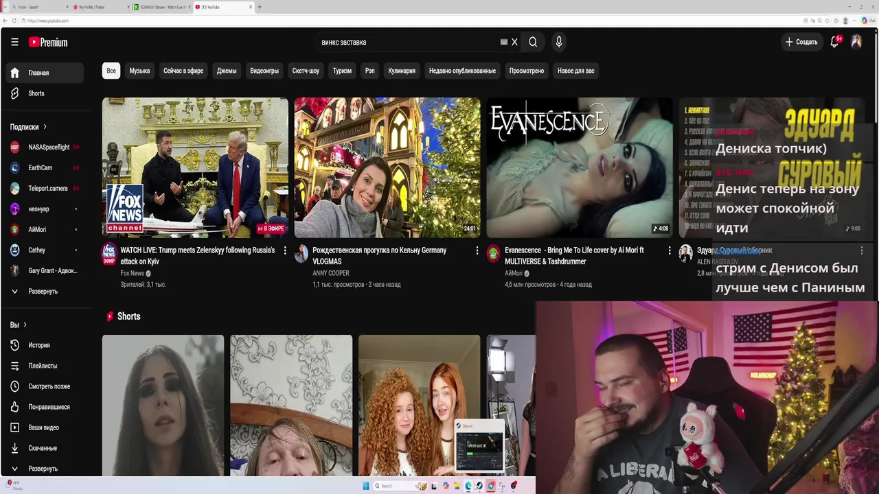This screenshot has height=494, width=879.
Task: Go to Главная in the sidebar
Action: (45, 73)
